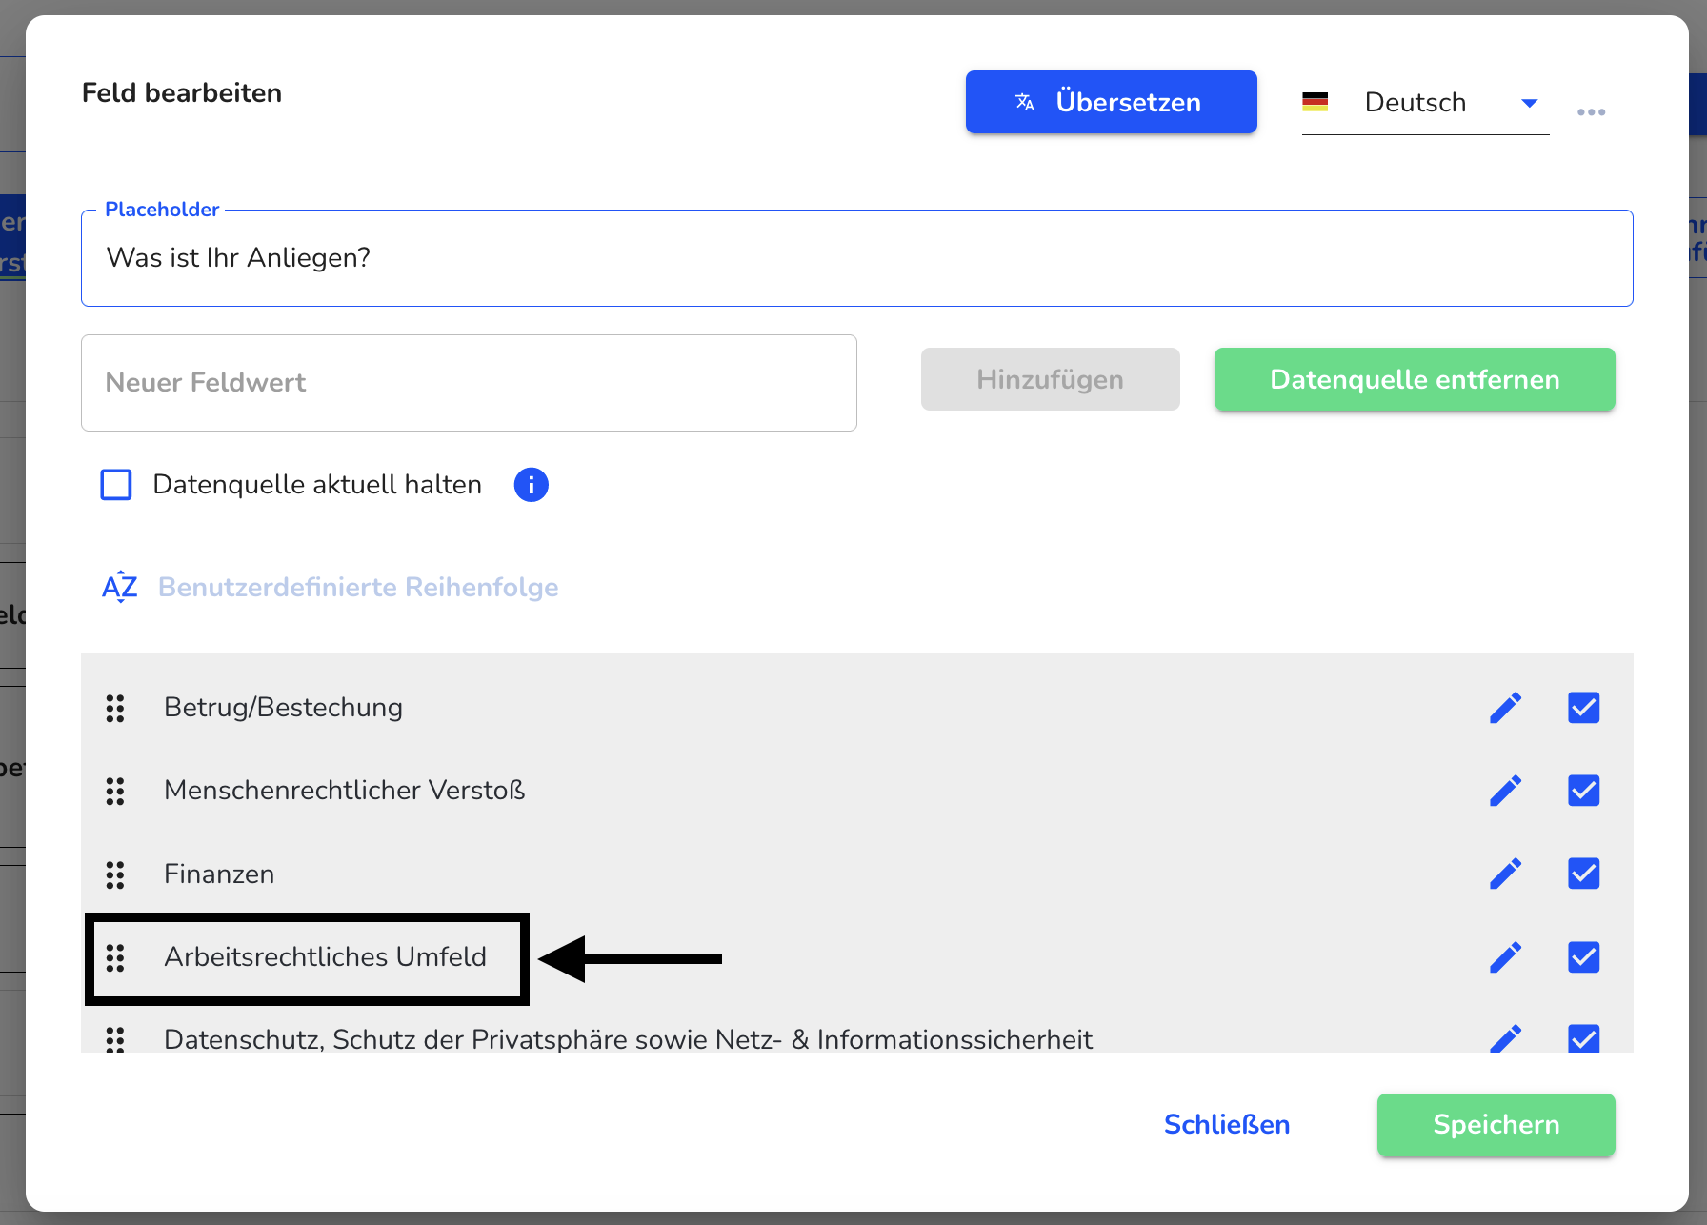Select the Betrug/Bestechung list entry

[x=283, y=708]
